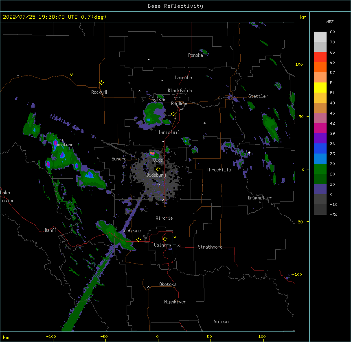Image resolution: width=351 pixels, height=342 pixels.
Task: Click the RedDeer city label
Action: point(179,104)
